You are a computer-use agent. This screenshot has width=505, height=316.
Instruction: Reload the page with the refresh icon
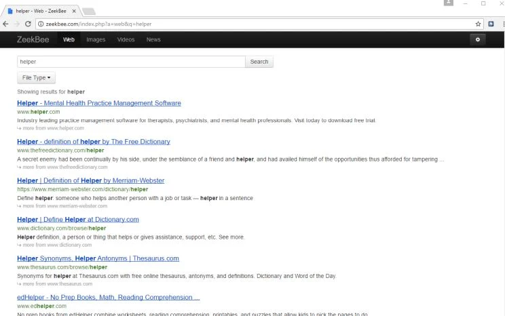pyautogui.click(x=28, y=24)
